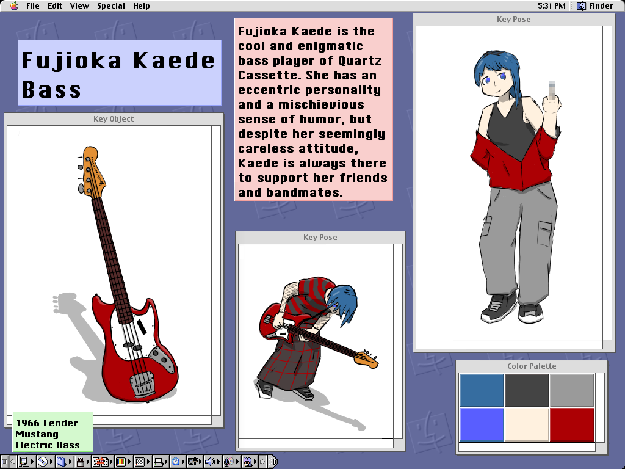
Task: Click the sound volume speaker icon
Action: [211, 462]
